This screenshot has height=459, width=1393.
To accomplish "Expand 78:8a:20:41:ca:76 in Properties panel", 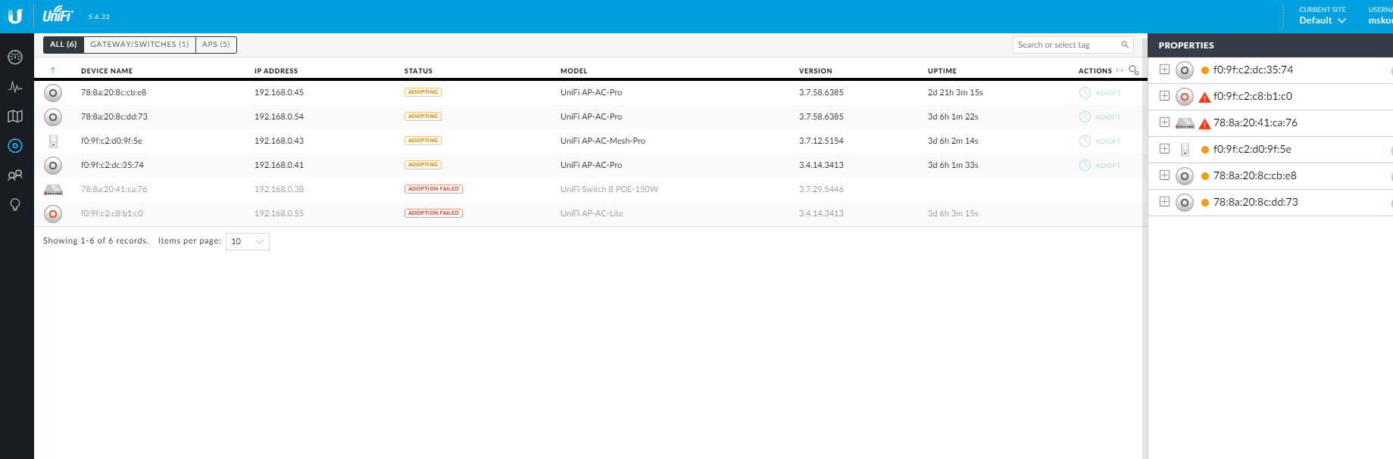I will point(1164,123).
